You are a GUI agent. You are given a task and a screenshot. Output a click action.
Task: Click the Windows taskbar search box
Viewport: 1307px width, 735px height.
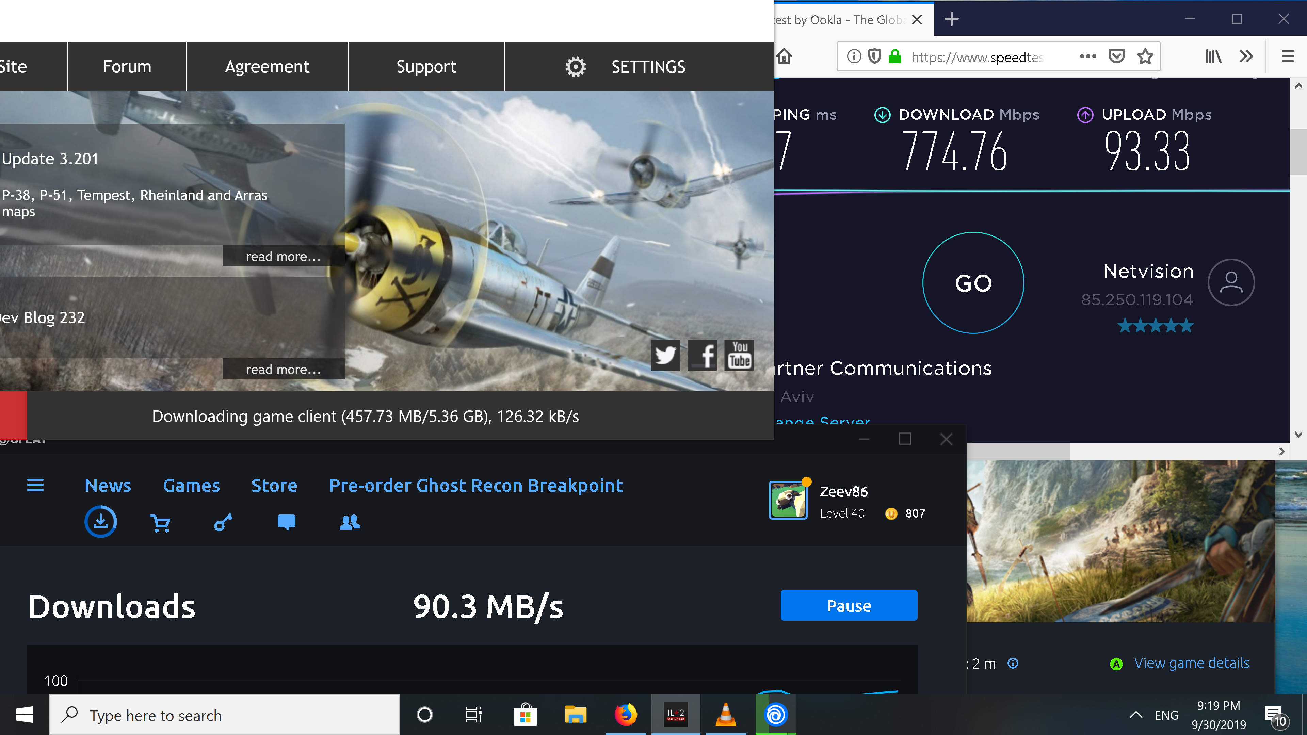pyautogui.click(x=224, y=715)
